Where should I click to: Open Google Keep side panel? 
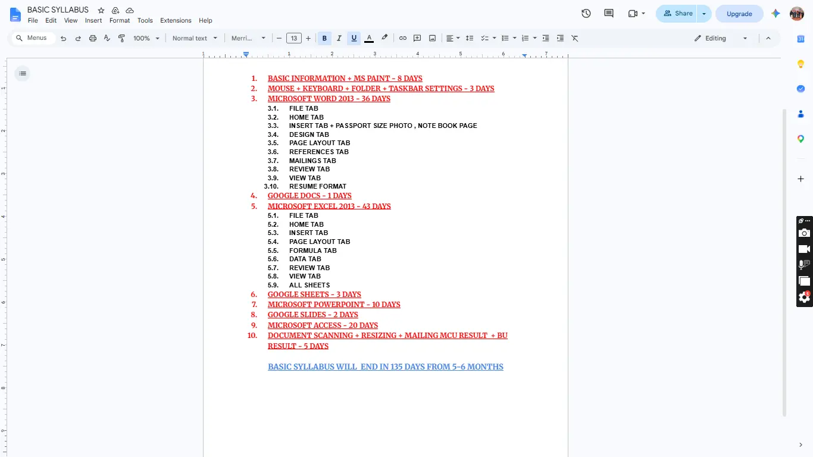point(801,64)
